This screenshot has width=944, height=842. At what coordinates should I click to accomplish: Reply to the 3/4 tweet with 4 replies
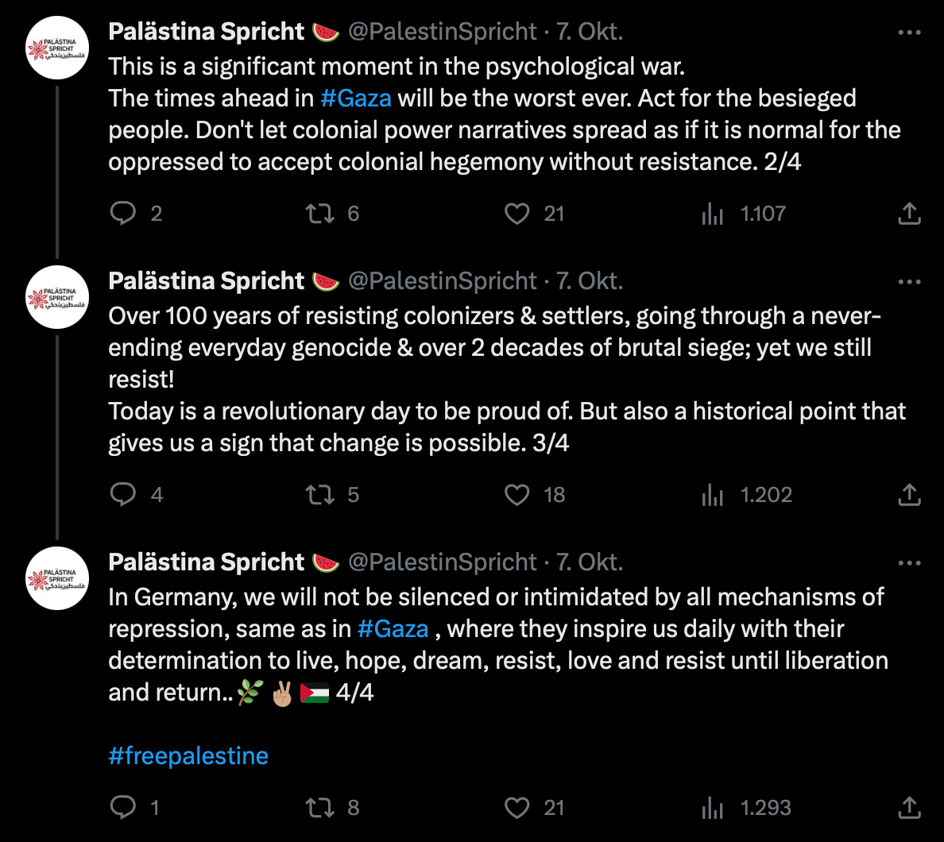click(x=123, y=494)
